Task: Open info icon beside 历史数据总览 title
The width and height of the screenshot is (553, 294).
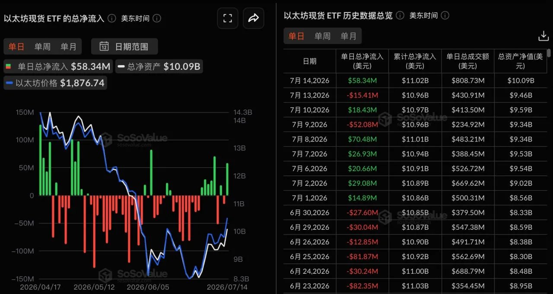Action: point(400,16)
